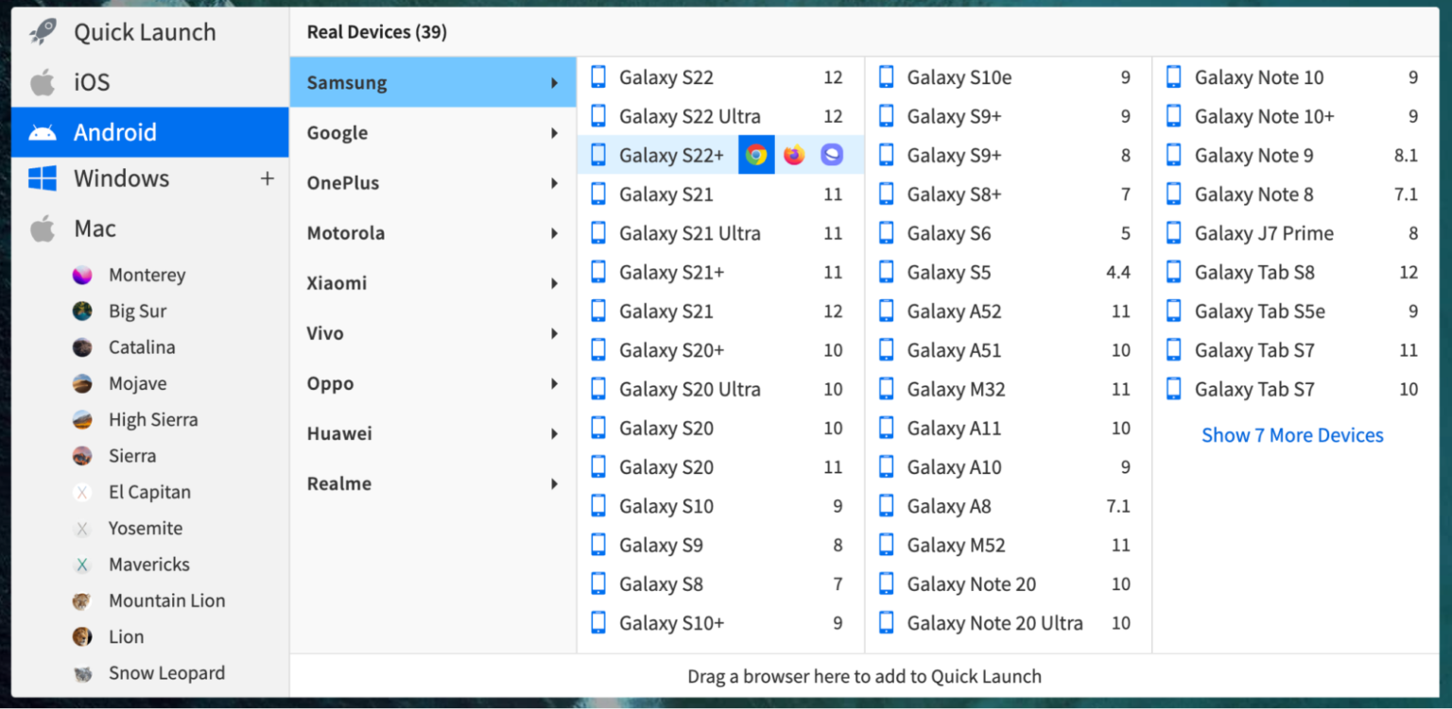Image resolution: width=1452 pixels, height=709 pixels.
Task: Click the phone icon beside Galaxy Note 10
Action: point(1174,76)
